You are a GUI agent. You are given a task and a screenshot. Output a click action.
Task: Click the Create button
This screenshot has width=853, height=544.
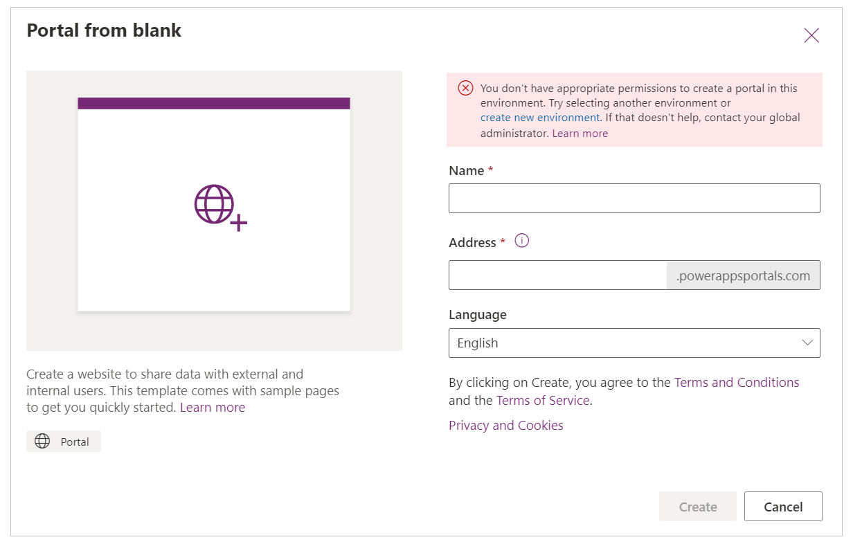pos(698,507)
